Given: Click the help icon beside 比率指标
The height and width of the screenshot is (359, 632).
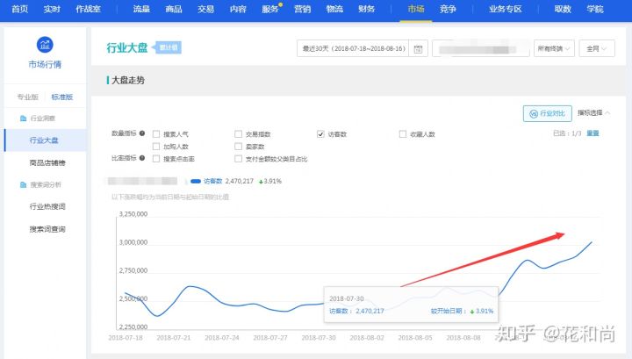Looking at the screenshot, I should (142, 159).
